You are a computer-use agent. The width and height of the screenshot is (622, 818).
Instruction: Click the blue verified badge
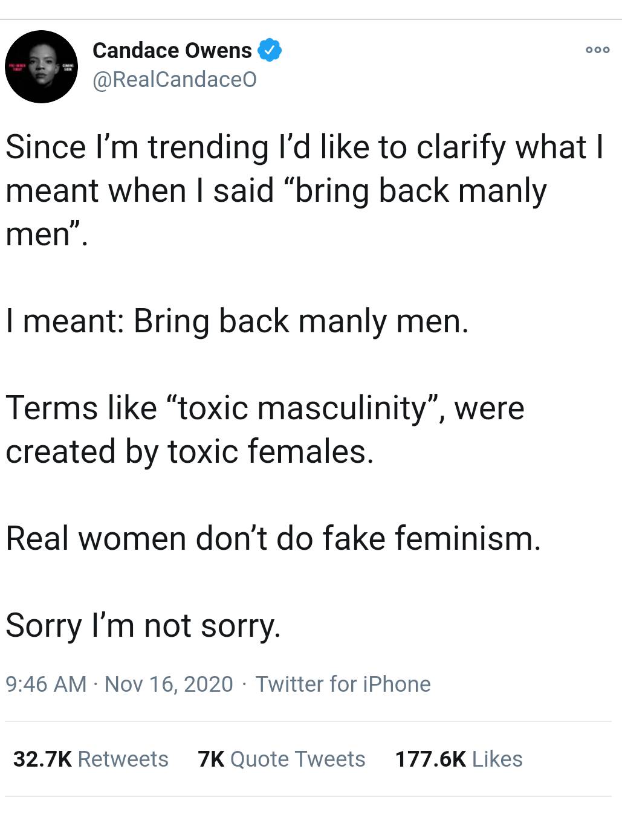click(x=270, y=50)
